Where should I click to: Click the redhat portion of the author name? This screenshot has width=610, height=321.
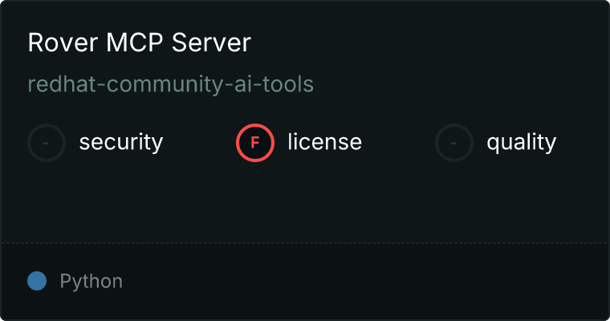(55, 84)
